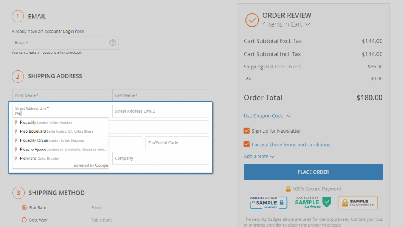Click the Table Rate shipping text
The width and height of the screenshot is (404, 227).
click(x=101, y=220)
